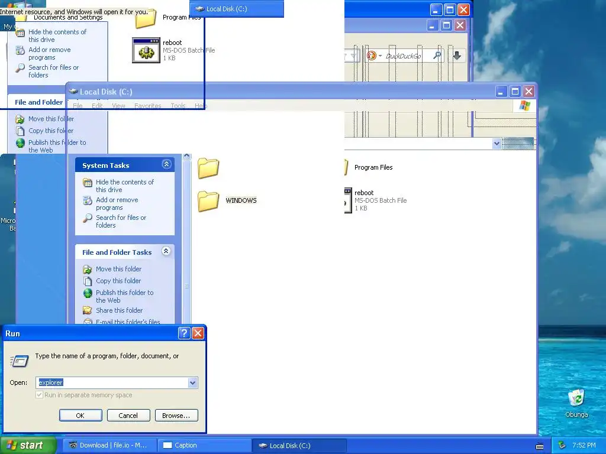Click the Run dialog help question-mark button

[x=184, y=333]
